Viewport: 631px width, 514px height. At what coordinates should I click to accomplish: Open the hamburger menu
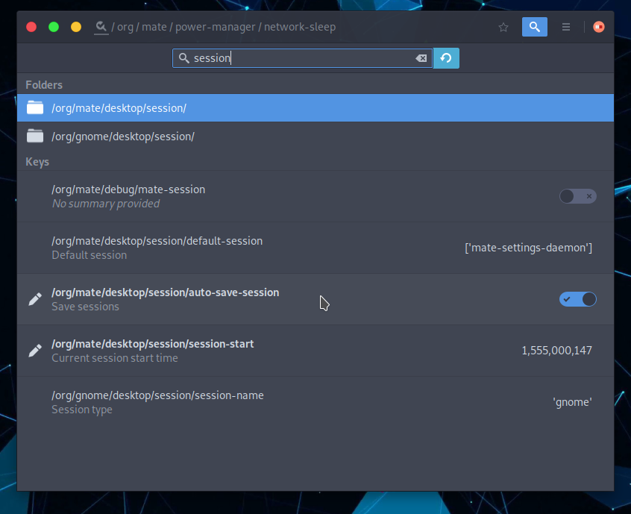566,27
